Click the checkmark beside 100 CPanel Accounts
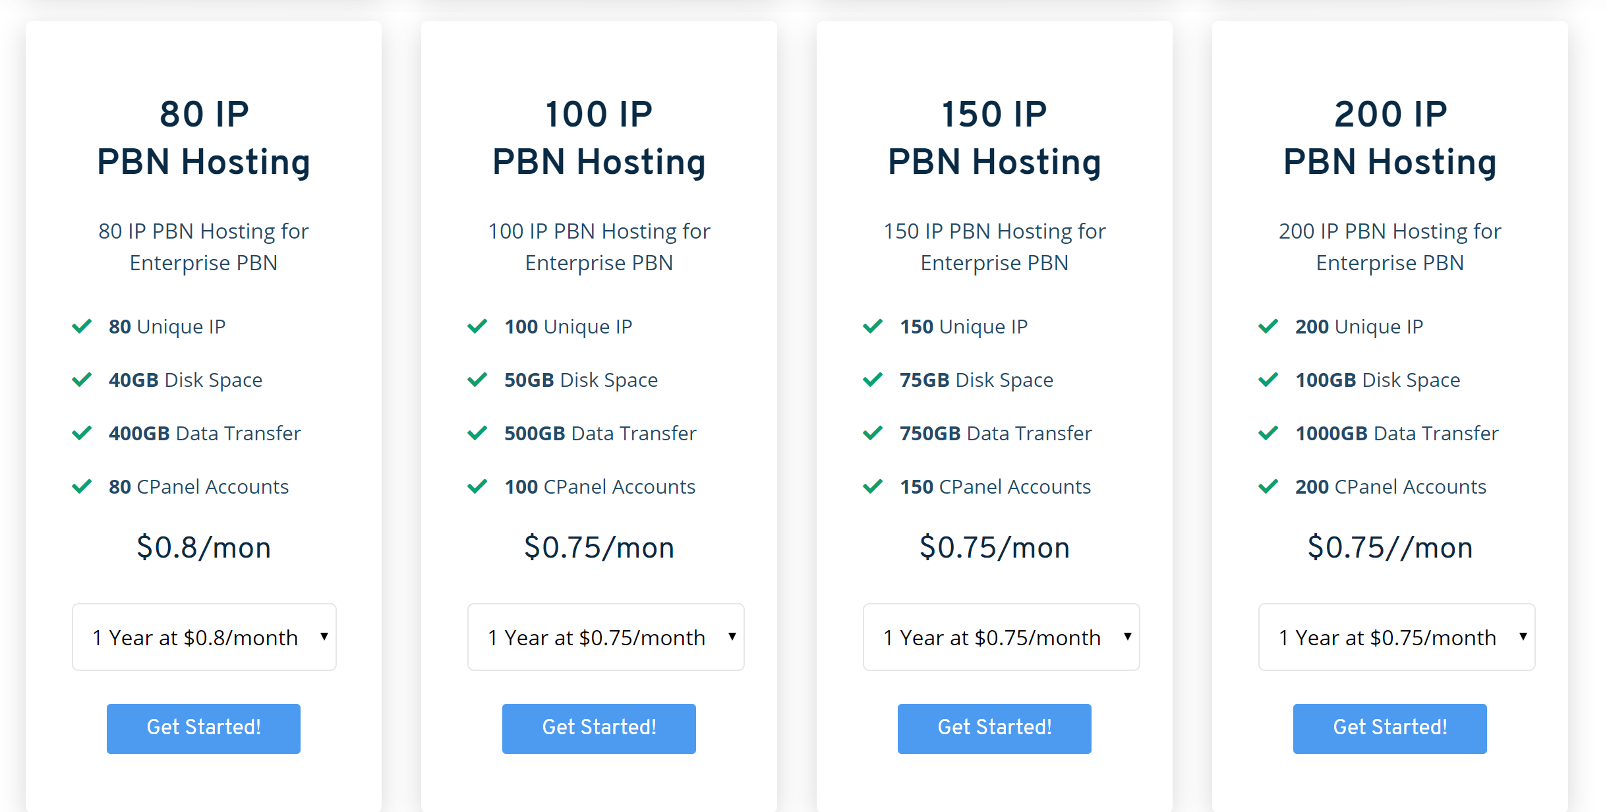The width and height of the screenshot is (1607, 812). coord(477,486)
